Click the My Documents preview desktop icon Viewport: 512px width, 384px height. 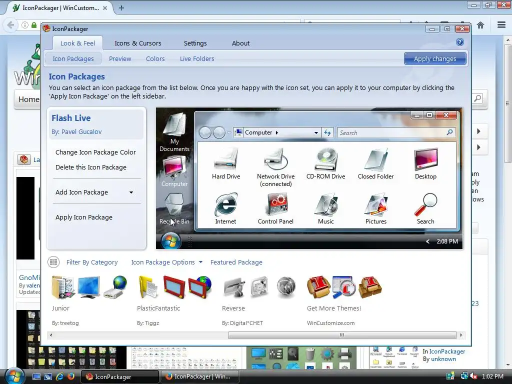tap(174, 124)
